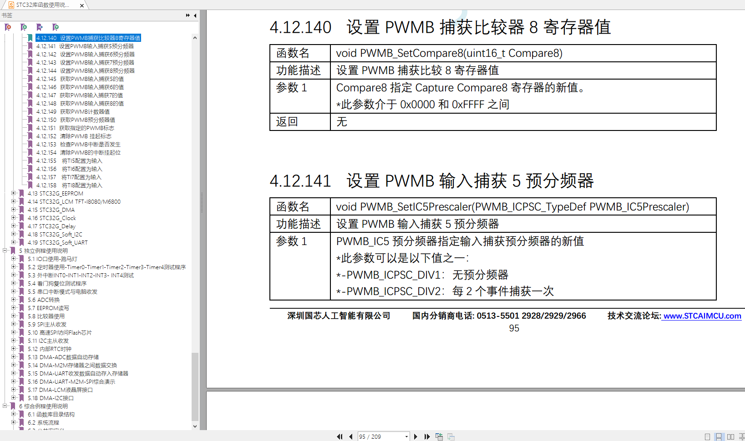Click the bookmark icon beside 5.12 内部RTC时钟
Screen dimensions: 745x441
(x=21, y=349)
